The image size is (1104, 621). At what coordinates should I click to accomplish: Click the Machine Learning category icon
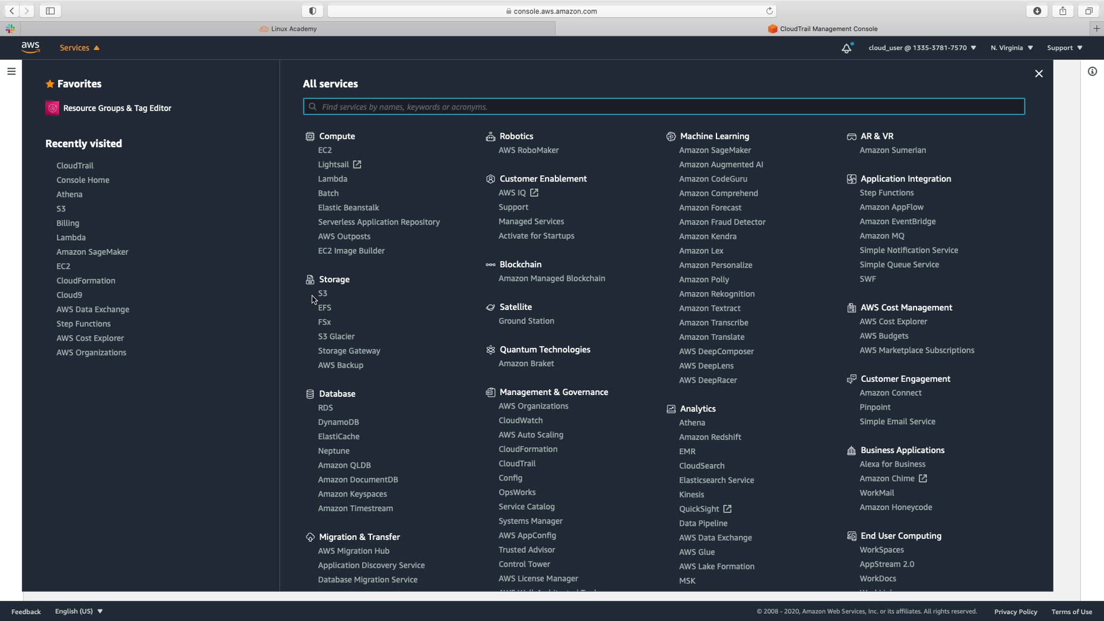[671, 136]
